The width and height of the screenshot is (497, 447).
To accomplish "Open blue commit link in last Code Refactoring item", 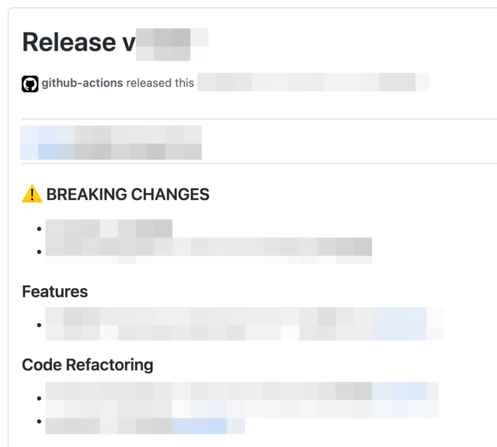I will pos(200,426).
